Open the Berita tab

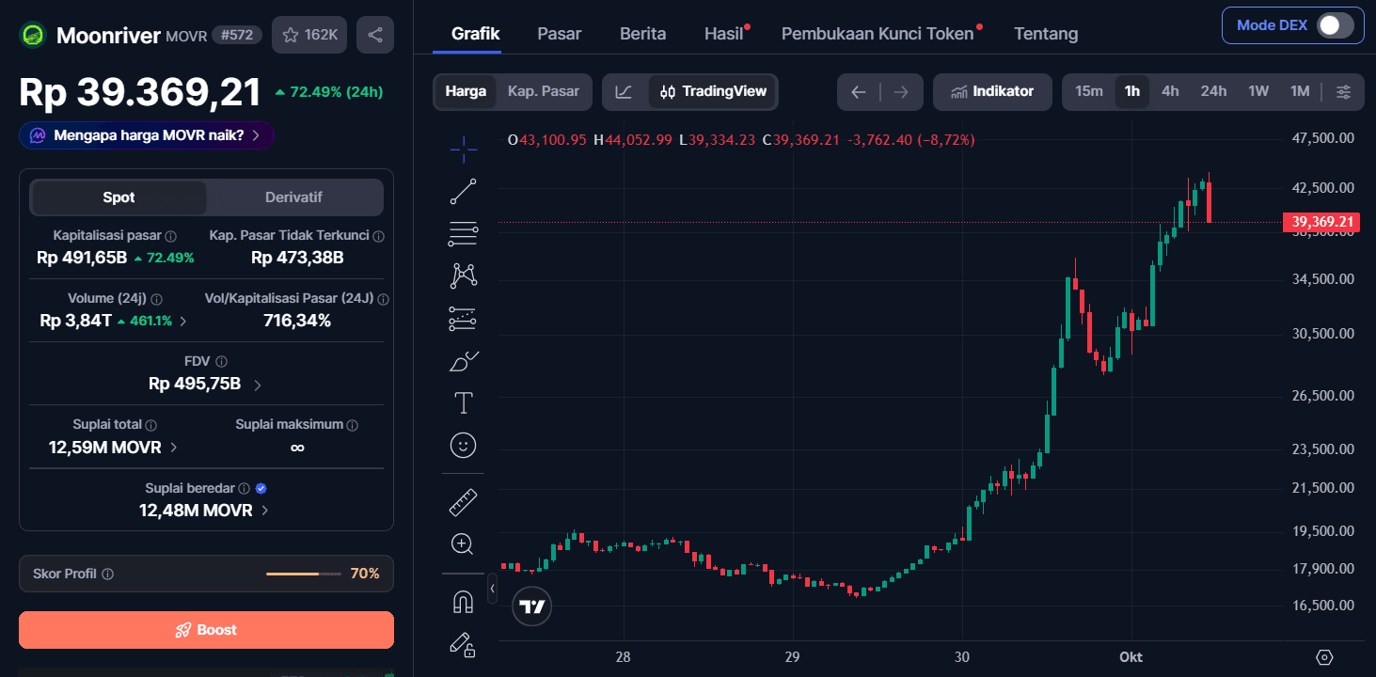[642, 34]
